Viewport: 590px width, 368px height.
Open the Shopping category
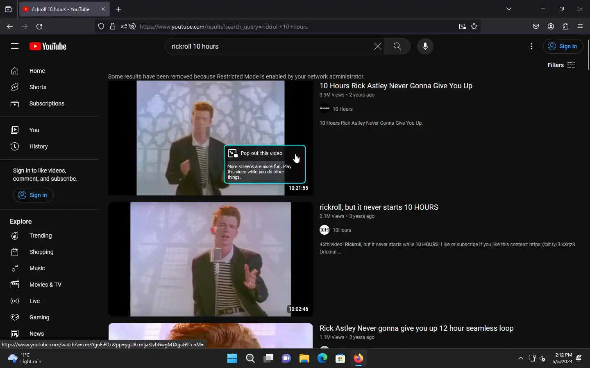coord(49,252)
